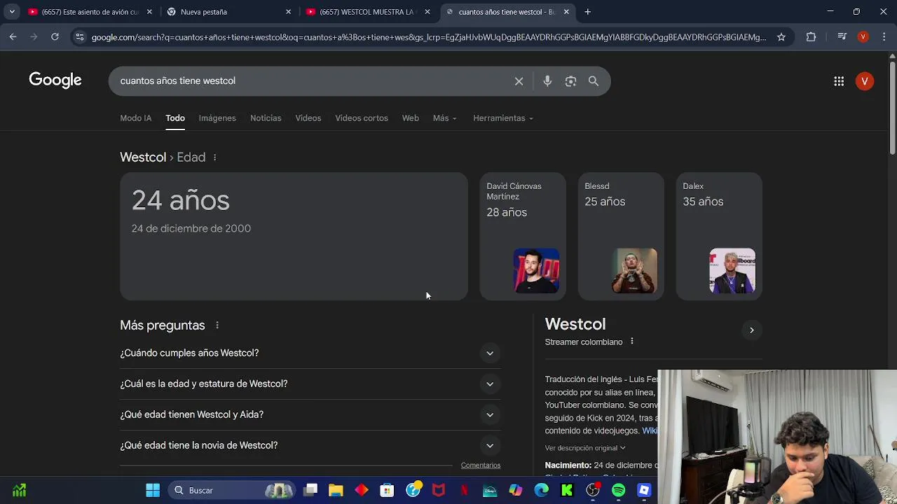Open Microsoft Edge from the taskbar

tap(541, 490)
